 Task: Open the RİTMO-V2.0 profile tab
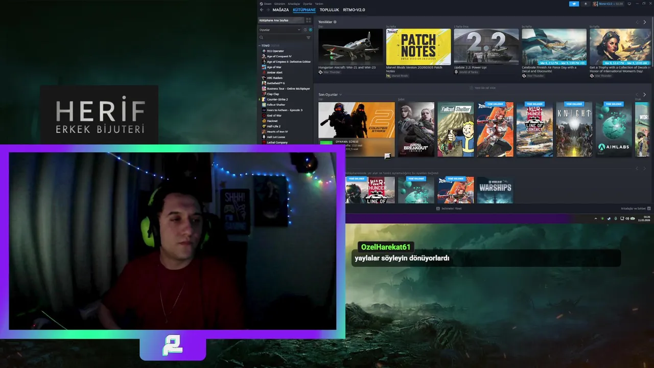[x=354, y=10]
